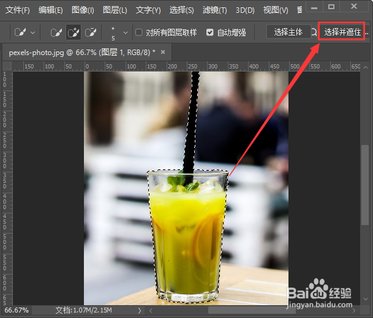Open the 视图(V) menu
Viewport: 373px width, 318px height.
pos(276,10)
